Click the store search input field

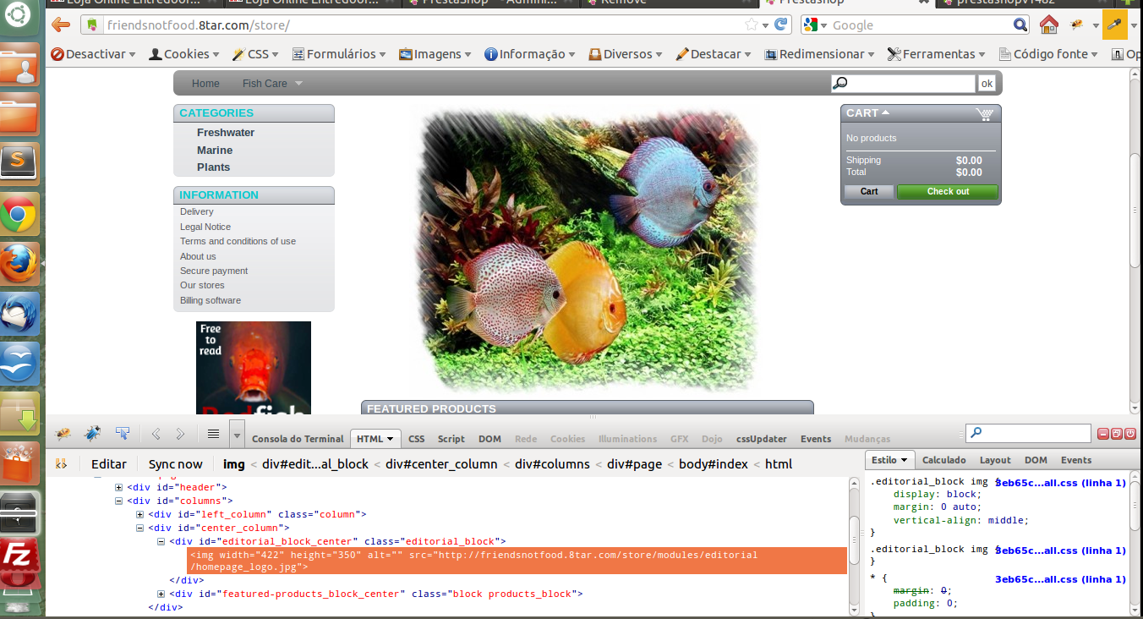(x=911, y=84)
